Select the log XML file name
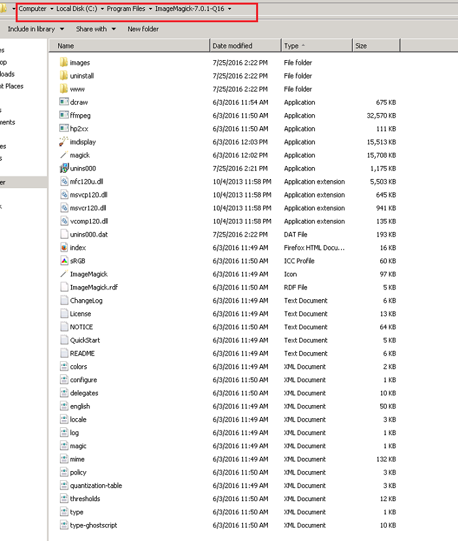The height and width of the screenshot is (541, 458). pos(74,433)
